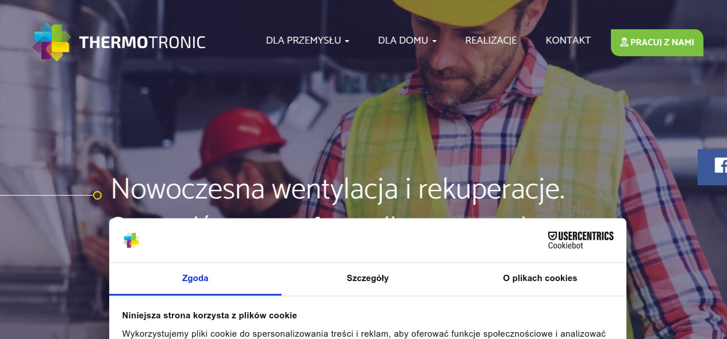The image size is (727, 339).
Task: Click the Thermotronic colorful logo icon
Action: coord(52,42)
